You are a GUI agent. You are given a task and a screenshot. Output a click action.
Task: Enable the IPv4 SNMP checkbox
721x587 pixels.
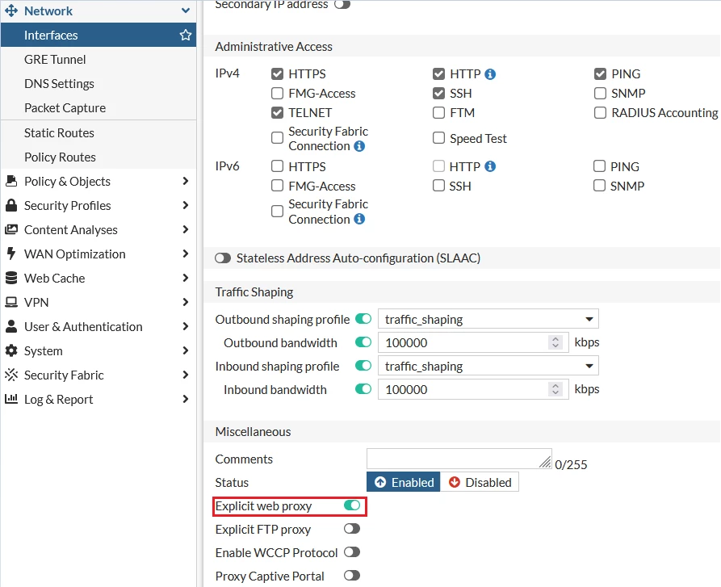click(x=600, y=94)
